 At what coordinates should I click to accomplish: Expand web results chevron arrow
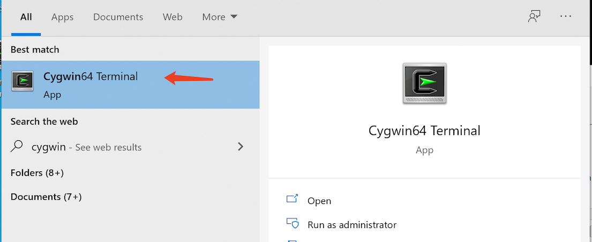tap(240, 147)
